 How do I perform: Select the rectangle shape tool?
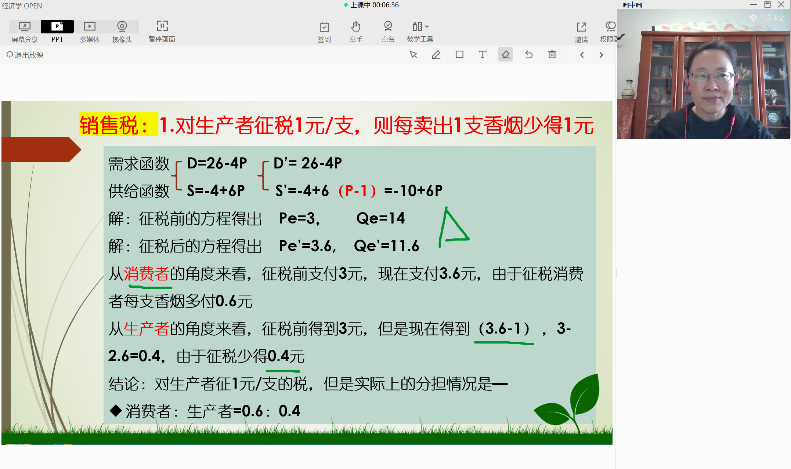459,55
